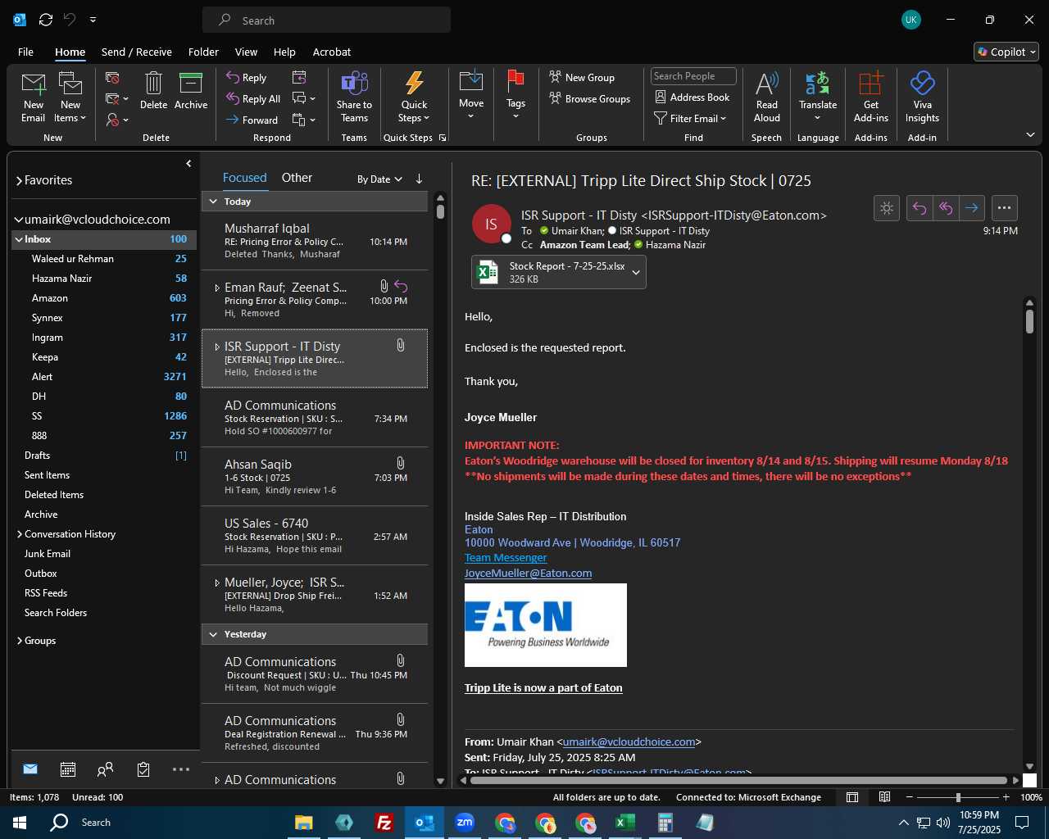Open Excel from the taskbar
1049x839 pixels.
pyautogui.click(x=625, y=823)
